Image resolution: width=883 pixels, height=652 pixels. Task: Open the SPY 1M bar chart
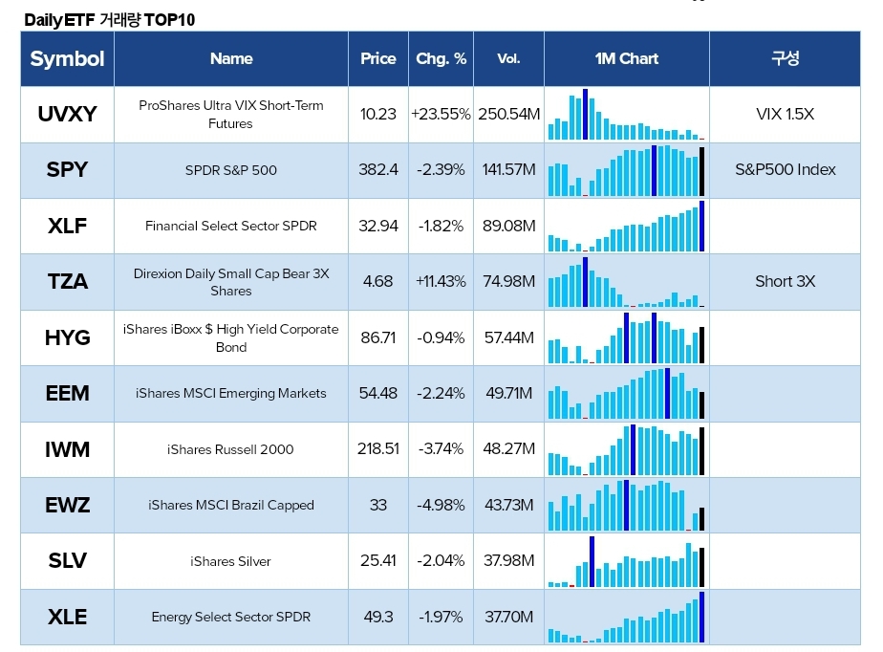(626, 170)
